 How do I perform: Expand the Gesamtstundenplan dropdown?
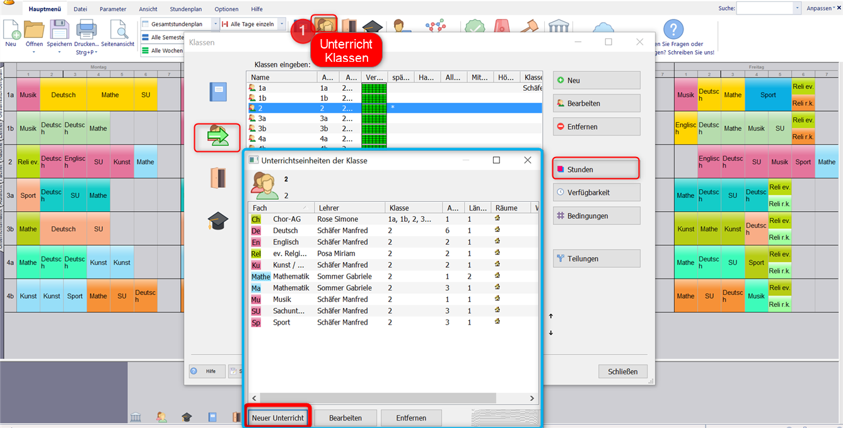point(216,24)
